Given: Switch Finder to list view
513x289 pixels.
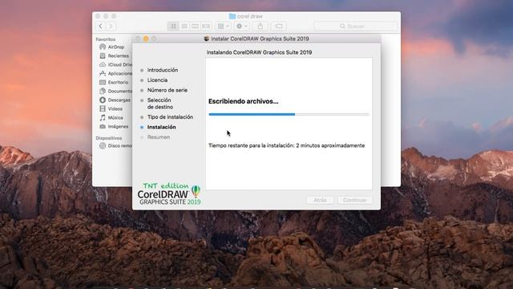Looking at the screenshot, I should click(184, 26).
